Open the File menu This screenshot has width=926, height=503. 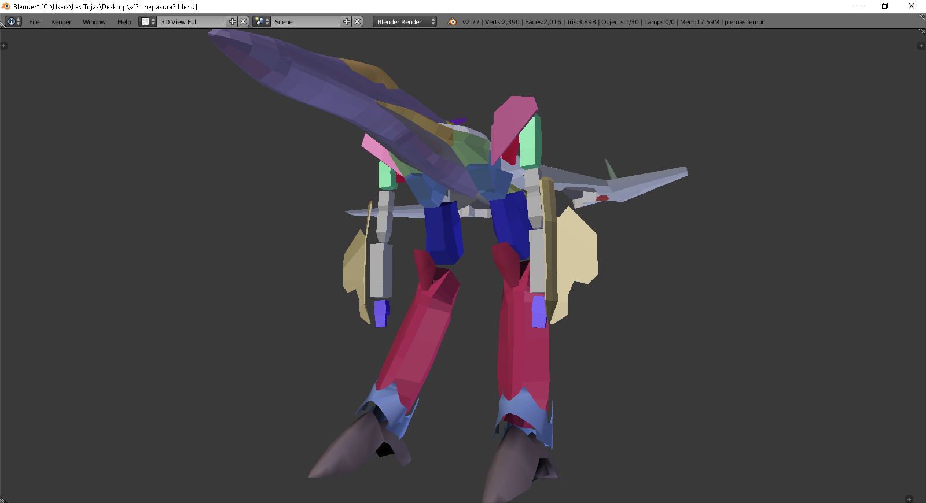pos(34,22)
